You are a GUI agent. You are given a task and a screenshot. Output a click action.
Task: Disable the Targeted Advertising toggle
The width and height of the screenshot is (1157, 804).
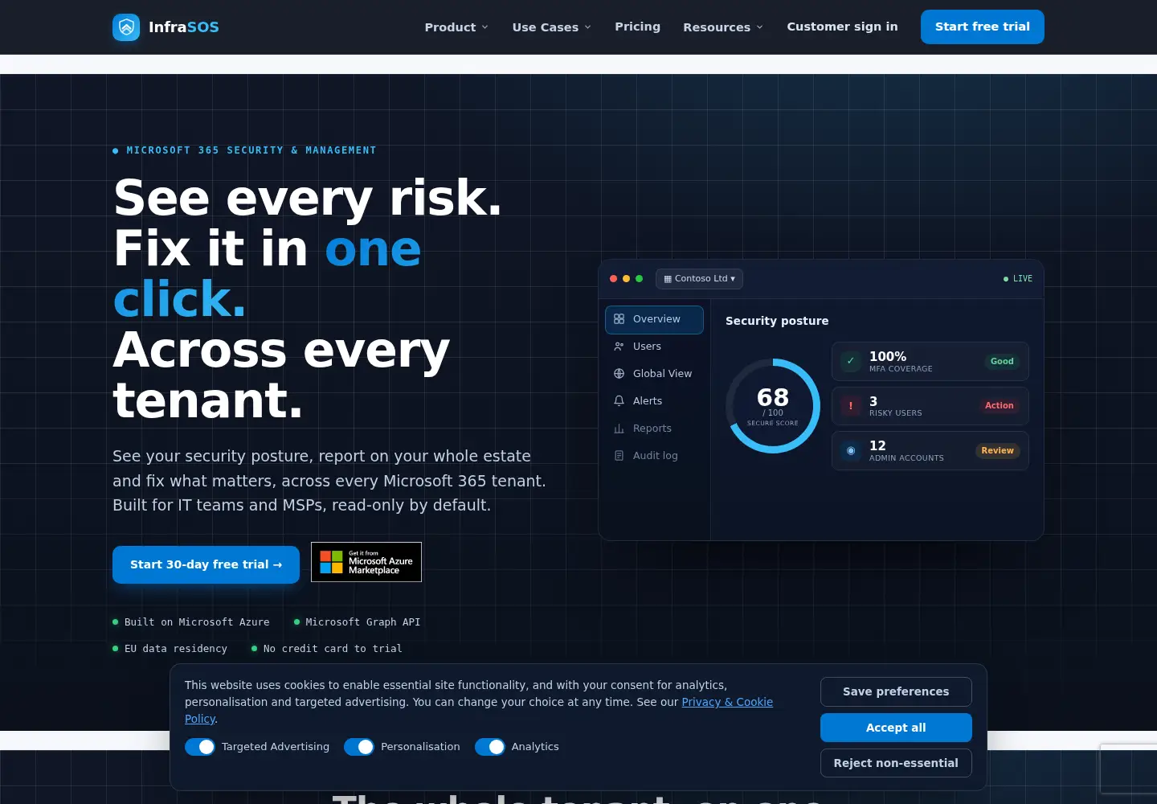pos(200,747)
